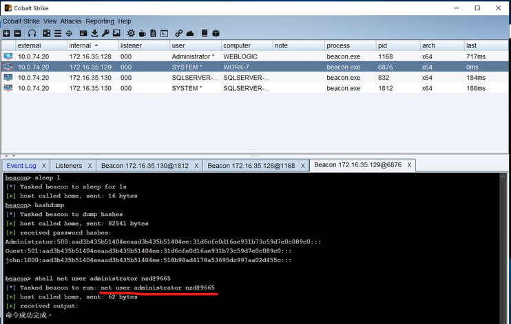Open the credentials view icon

pyautogui.click(x=83, y=33)
